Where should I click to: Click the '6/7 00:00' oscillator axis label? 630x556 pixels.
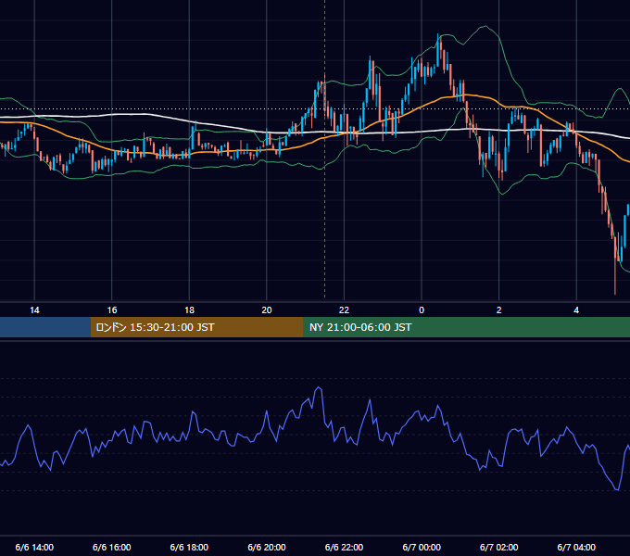coord(422,548)
